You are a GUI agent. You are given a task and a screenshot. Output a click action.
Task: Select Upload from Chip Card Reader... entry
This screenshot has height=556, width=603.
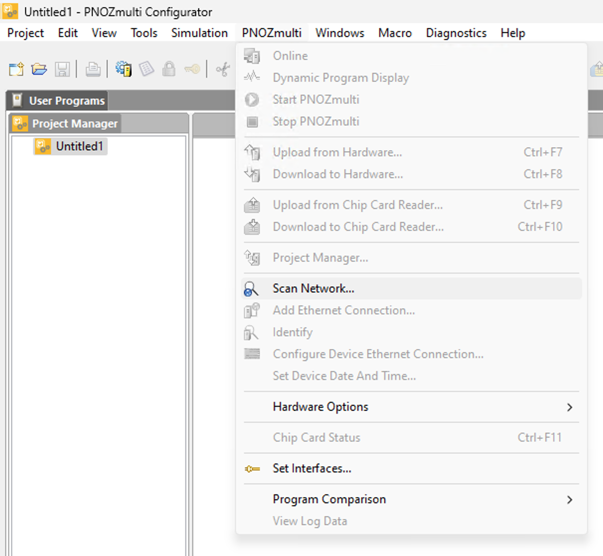(x=411, y=205)
